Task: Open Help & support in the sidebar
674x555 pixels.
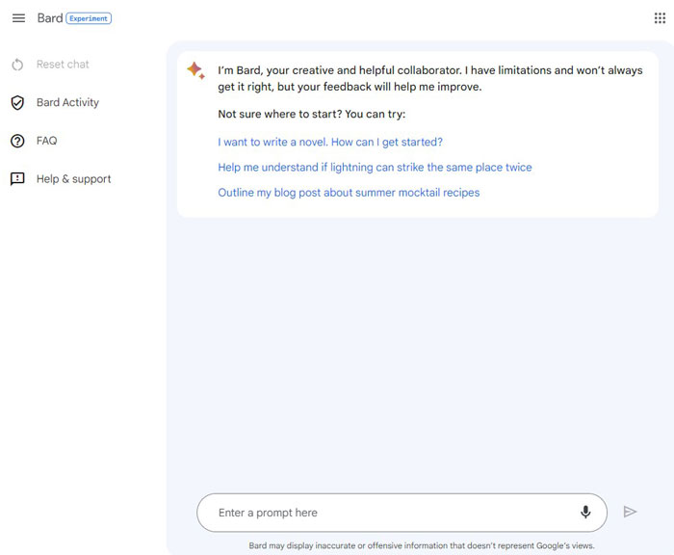Action: pos(73,179)
